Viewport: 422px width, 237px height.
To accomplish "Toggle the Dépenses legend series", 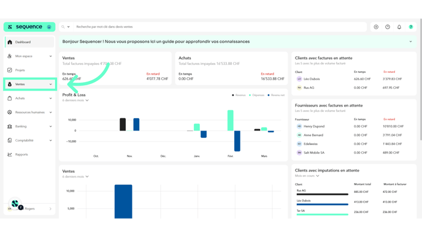I will (256, 95).
